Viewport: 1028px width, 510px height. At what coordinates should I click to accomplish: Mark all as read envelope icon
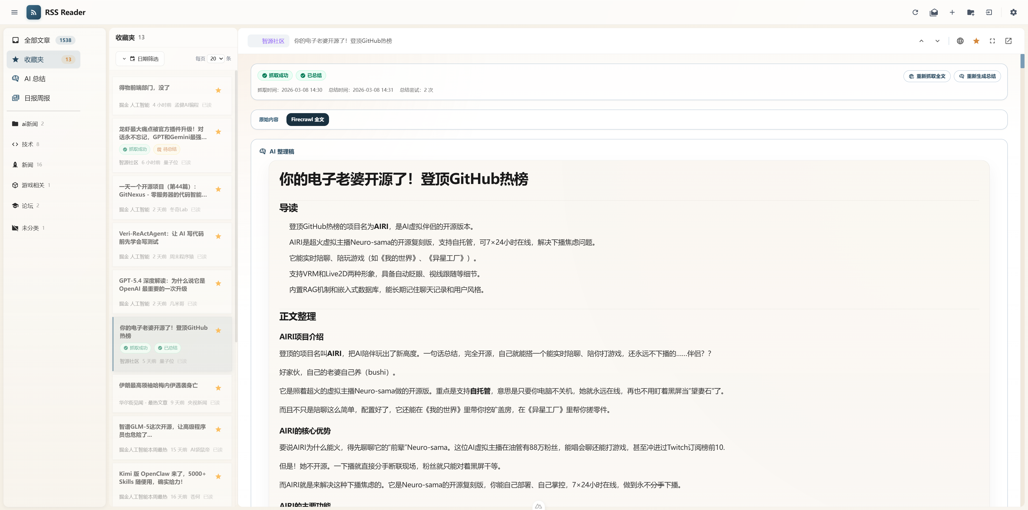933,12
